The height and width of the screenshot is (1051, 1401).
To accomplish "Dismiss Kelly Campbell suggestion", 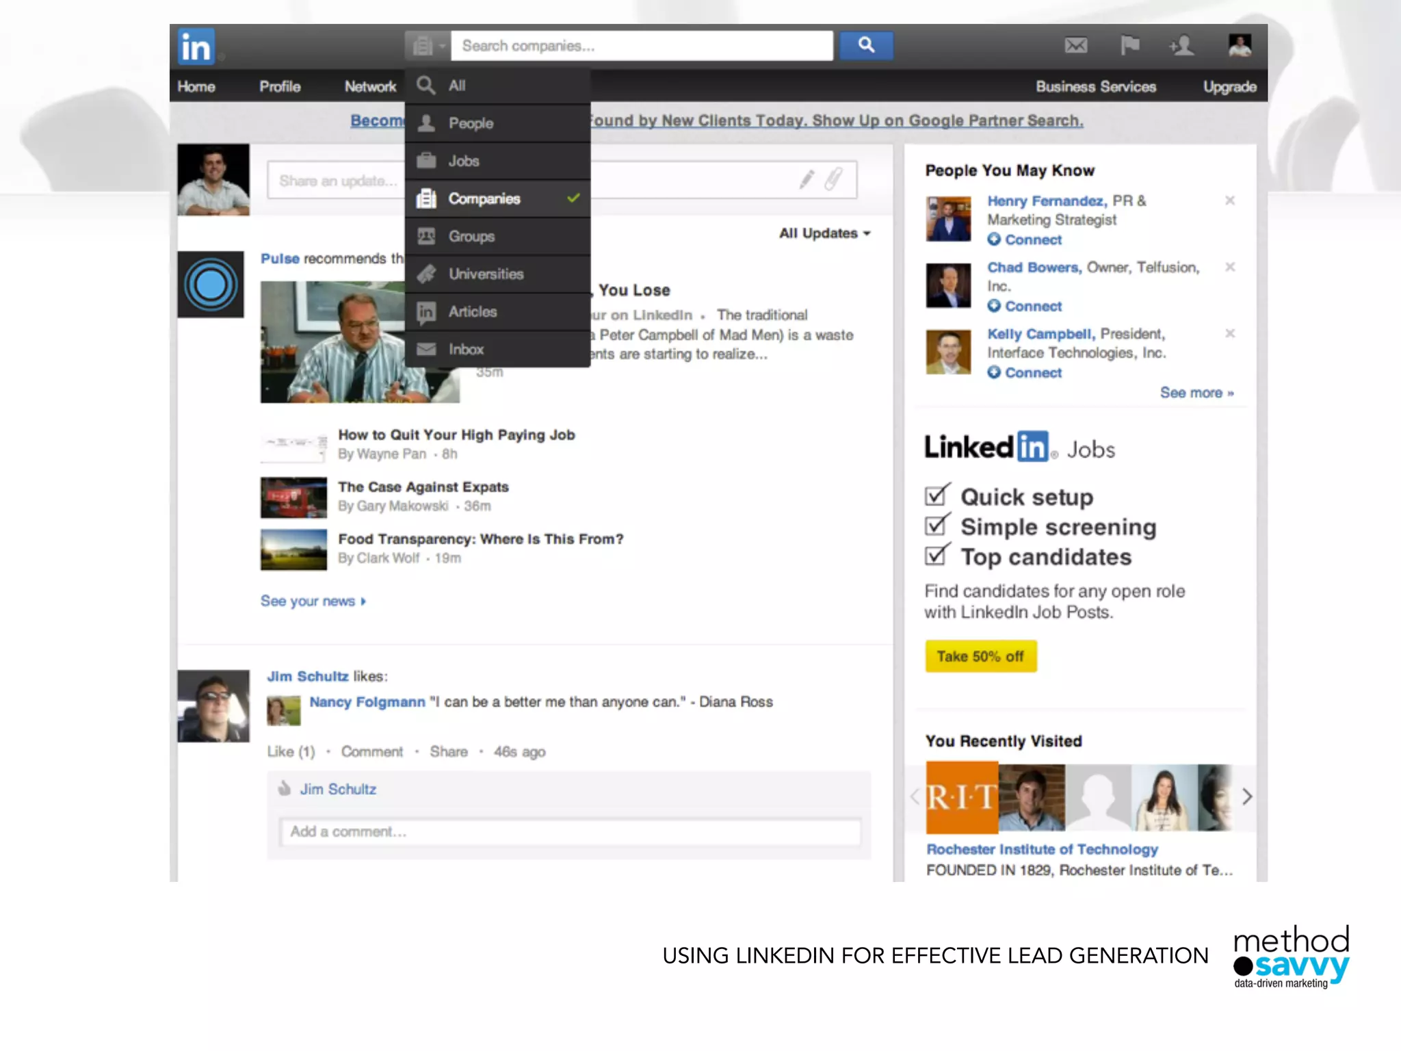I will pos(1230,333).
